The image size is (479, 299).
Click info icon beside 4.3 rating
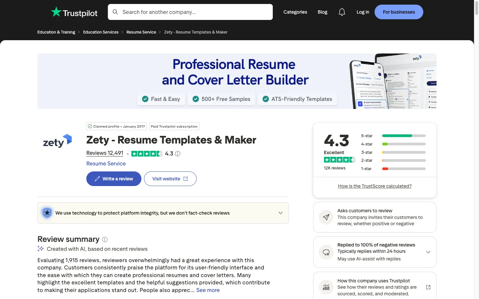(178, 153)
